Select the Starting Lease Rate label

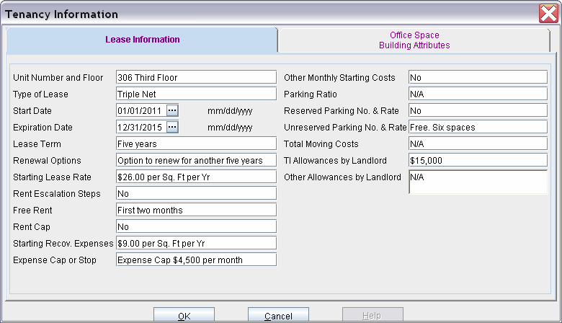point(52,177)
